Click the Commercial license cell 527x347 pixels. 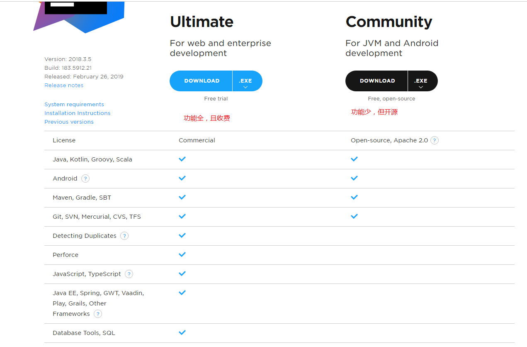(197, 140)
